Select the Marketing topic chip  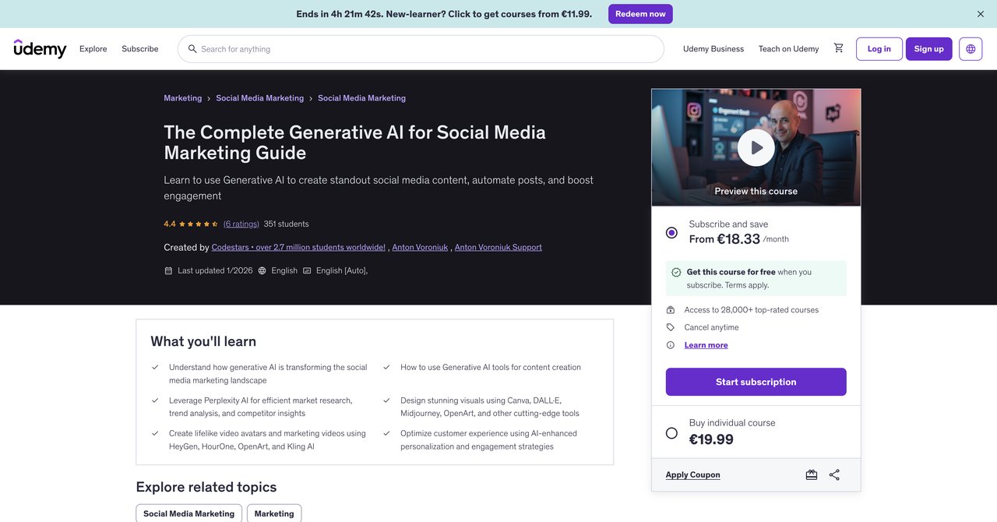coord(274,513)
